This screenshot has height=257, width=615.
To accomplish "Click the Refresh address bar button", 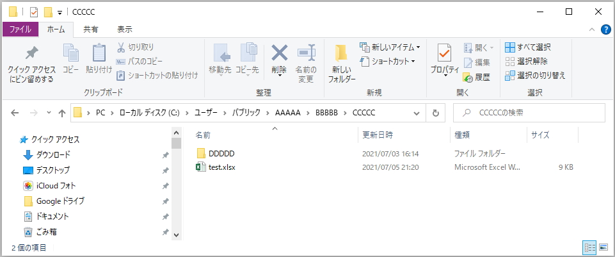I will (435, 113).
